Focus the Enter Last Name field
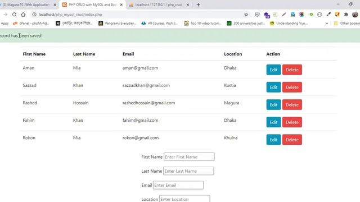Image resolution: width=360 pixels, height=202 pixels. point(188,171)
